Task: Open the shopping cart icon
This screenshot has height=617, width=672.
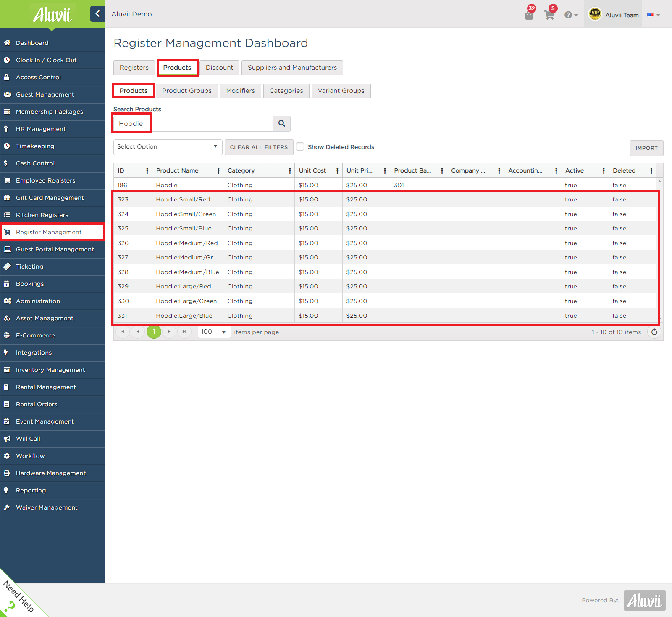Action: [x=549, y=15]
